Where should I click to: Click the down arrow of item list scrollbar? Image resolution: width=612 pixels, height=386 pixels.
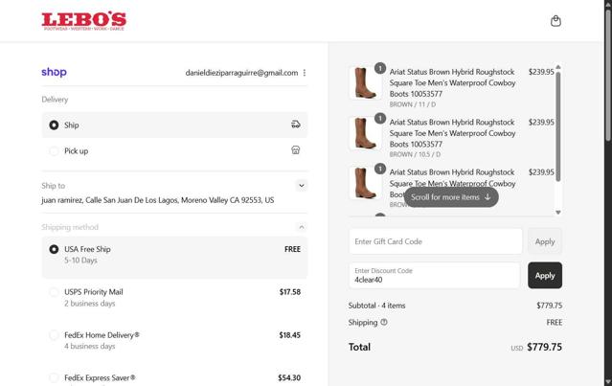558,213
